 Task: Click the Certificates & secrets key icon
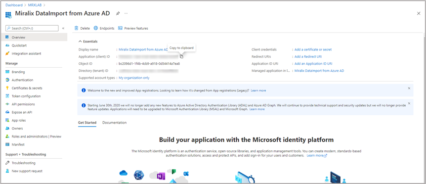[x=7, y=88]
